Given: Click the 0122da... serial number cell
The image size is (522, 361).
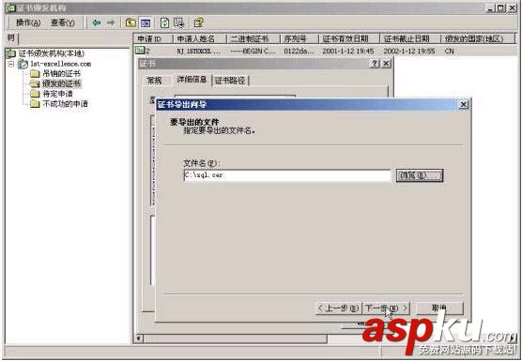Looking at the screenshot, I should tap(299, 52).
